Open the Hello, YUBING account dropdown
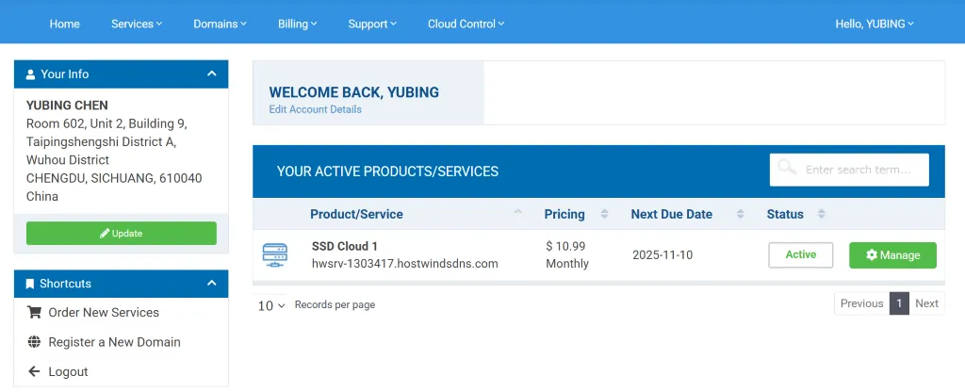The height and width of the screenshot is (392, 965). [x=874, y=24]
